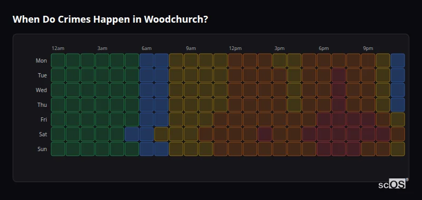Select the Monday 11pm blue cell

(398, 61)
